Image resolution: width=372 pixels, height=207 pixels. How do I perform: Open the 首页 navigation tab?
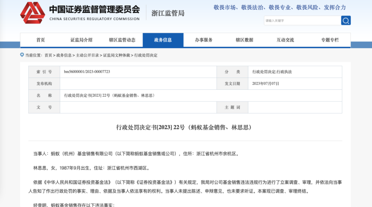click(41, 40)
